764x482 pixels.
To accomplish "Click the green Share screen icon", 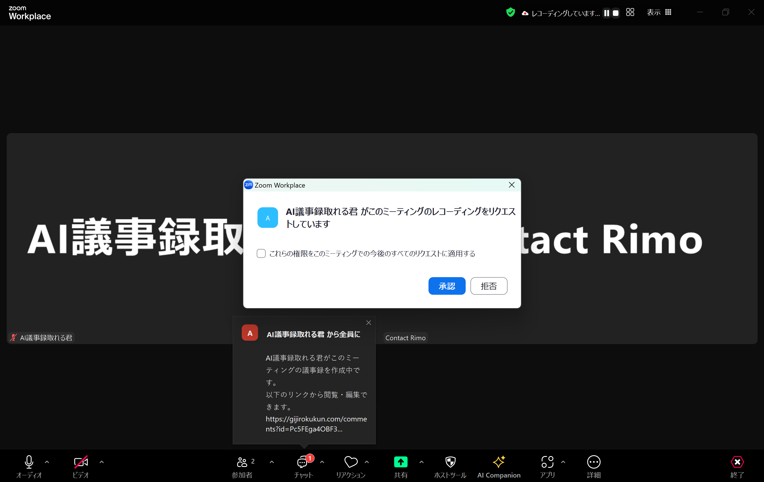I will 400,462.
